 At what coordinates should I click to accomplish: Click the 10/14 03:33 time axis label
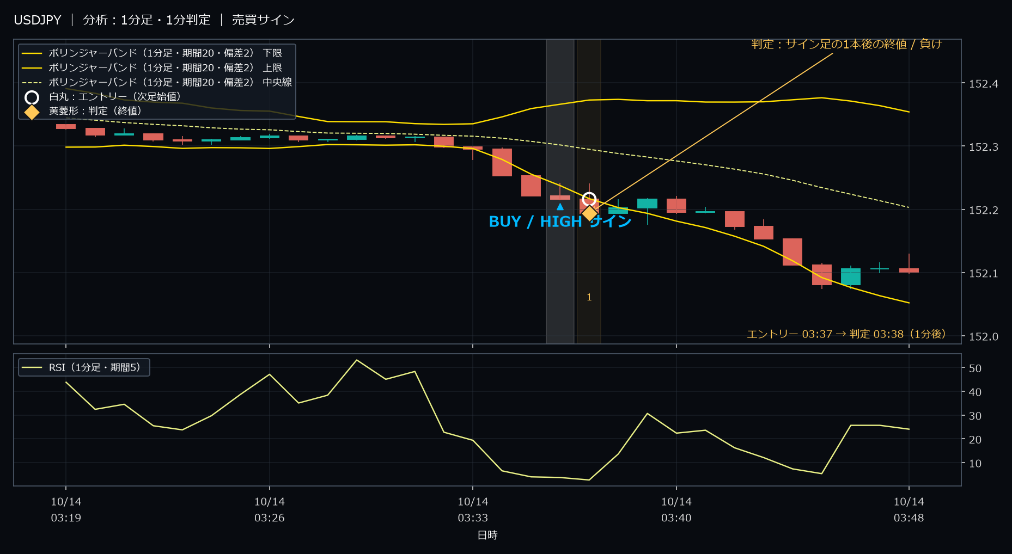pyautogui.click(x=473, y=510)
